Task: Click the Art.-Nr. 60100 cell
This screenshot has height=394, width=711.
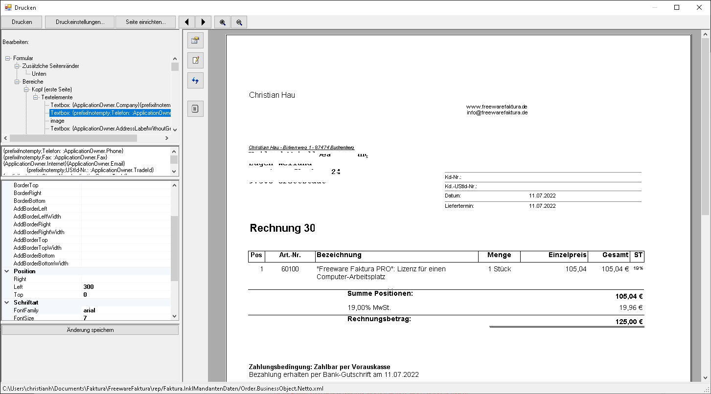Action: 290,269
